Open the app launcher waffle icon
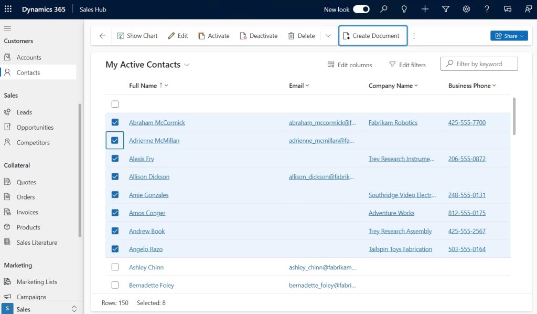The image size is (537, 314). tap(8, 9)
